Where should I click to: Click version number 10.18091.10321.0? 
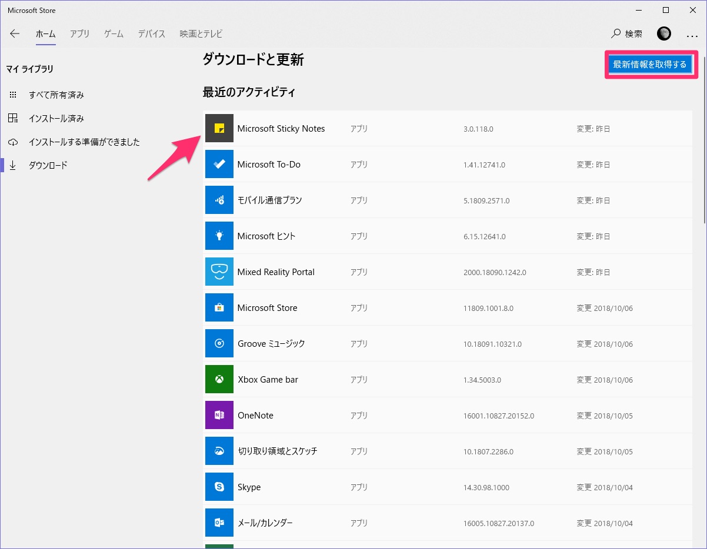click(492, 344)
